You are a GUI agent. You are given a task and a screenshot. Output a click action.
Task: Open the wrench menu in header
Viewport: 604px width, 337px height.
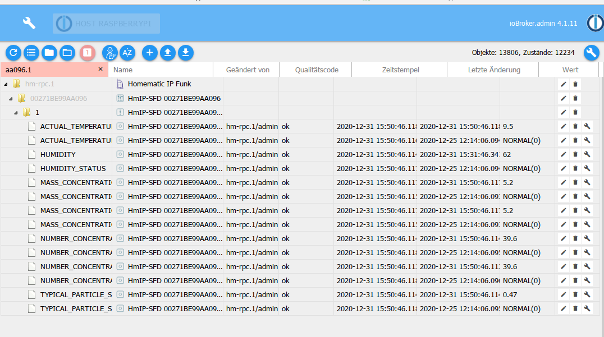coord(29,23)
